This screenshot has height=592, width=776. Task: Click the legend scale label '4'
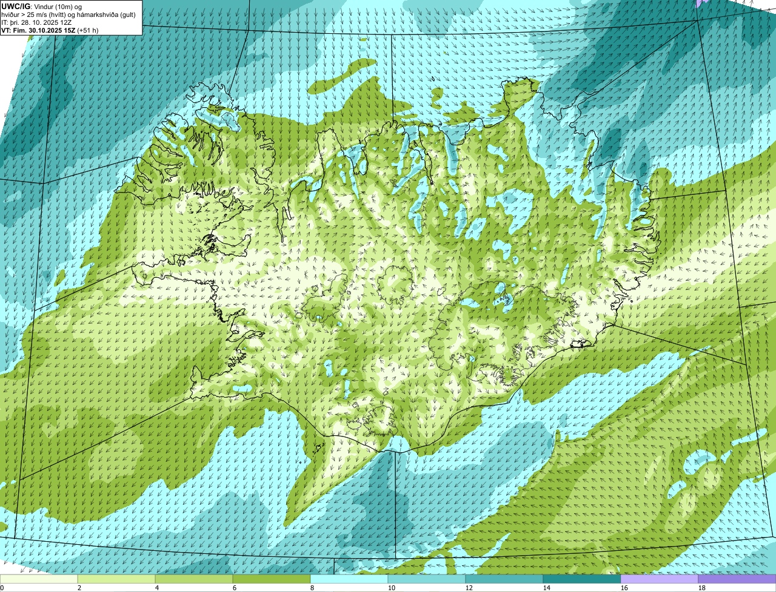pyautogui.click(x=157, y=588)
